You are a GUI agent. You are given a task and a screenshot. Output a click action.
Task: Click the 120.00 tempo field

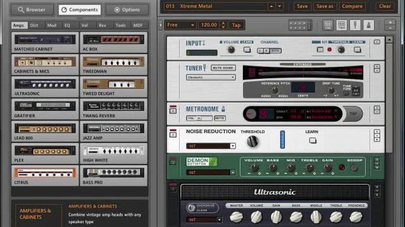209,25
